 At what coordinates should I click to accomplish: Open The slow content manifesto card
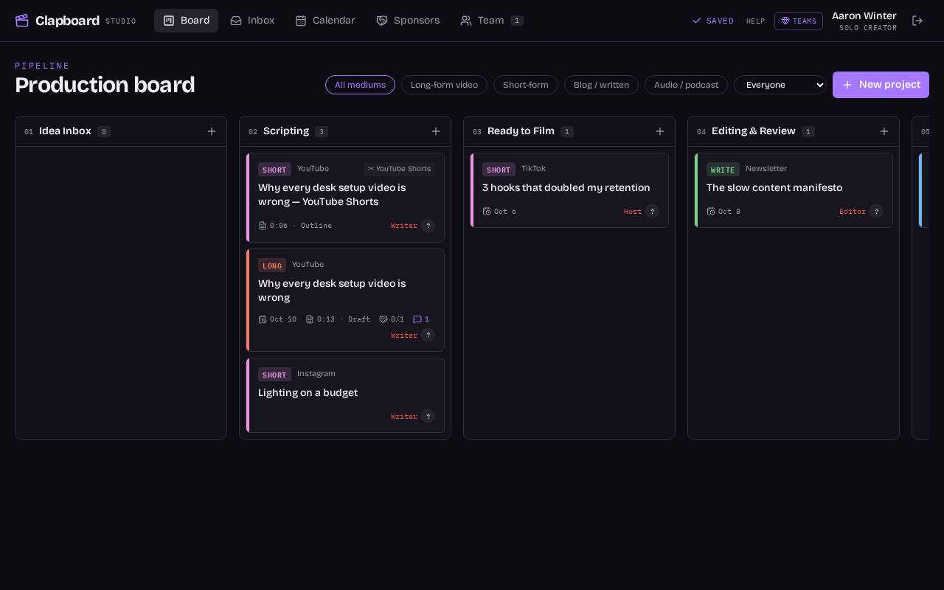[x=794, y=190]
